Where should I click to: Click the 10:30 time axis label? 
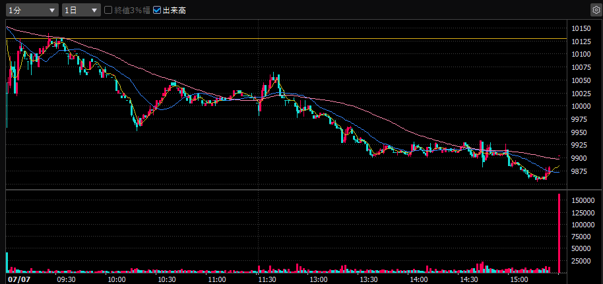[167, 279]
